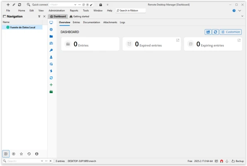
Task: Select the user vault icon at navigation bottom
Action: click(37, 154)
